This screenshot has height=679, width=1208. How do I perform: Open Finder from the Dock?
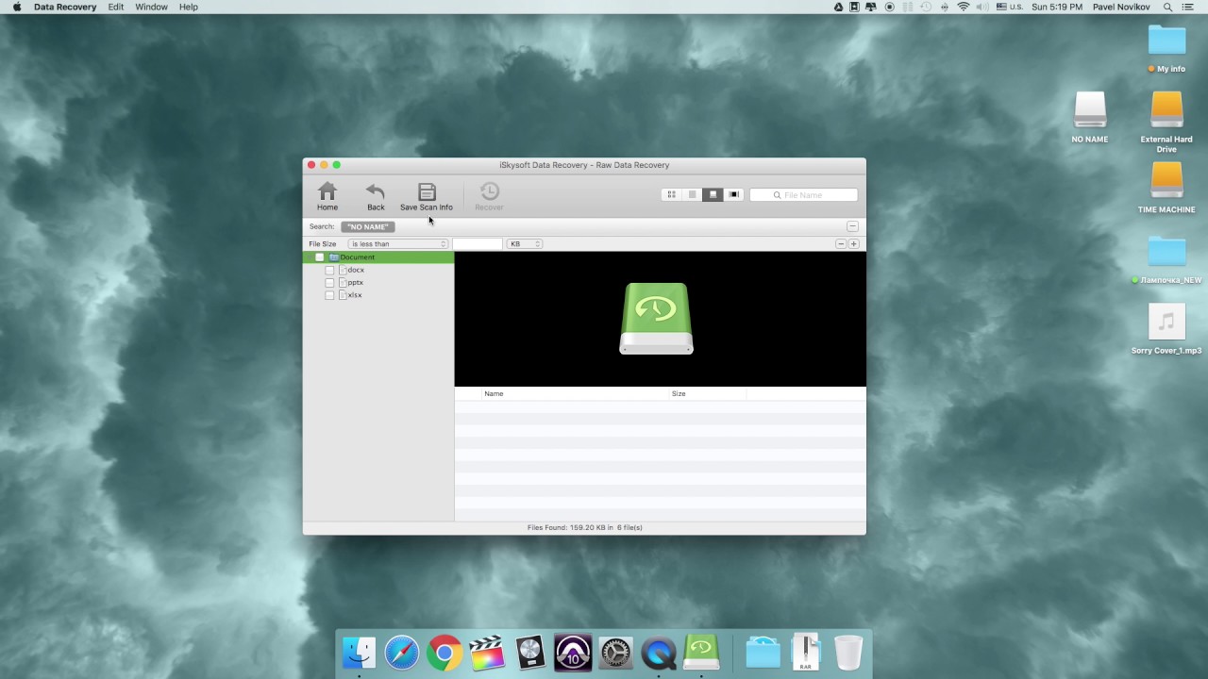click(359, 652)
